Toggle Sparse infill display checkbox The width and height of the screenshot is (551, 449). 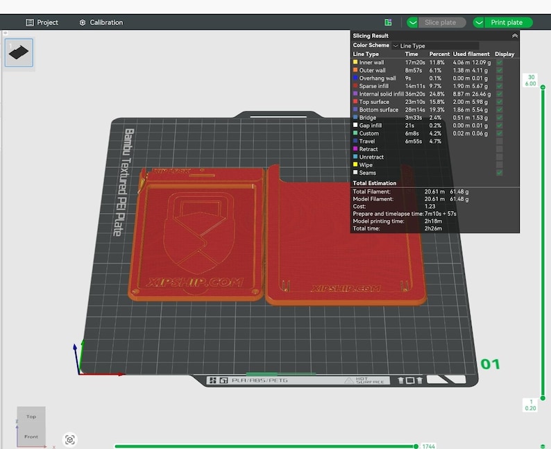click(x=500, y=86)
